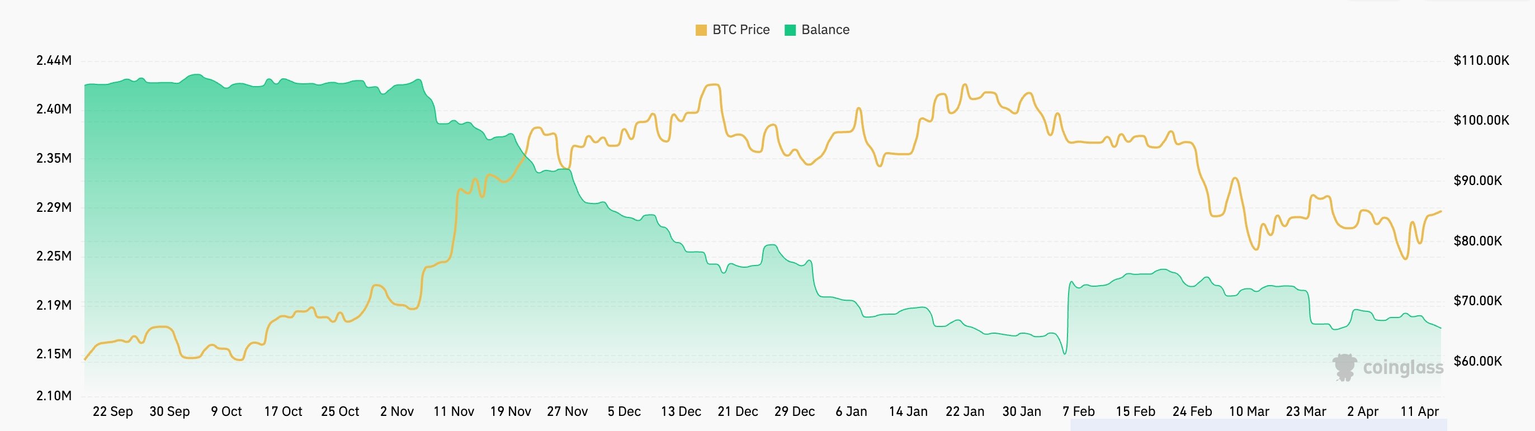This screenshot has height=431, width=1535.
Task: Select the 21 Dec date label
Action: (738, 411)
